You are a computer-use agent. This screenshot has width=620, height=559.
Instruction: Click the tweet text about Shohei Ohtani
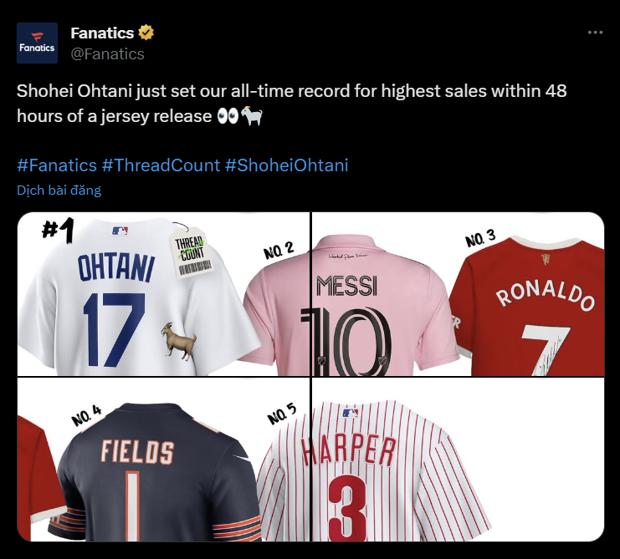click(292, 104)
